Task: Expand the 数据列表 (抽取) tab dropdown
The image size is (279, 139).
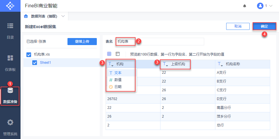Action: 63,16
